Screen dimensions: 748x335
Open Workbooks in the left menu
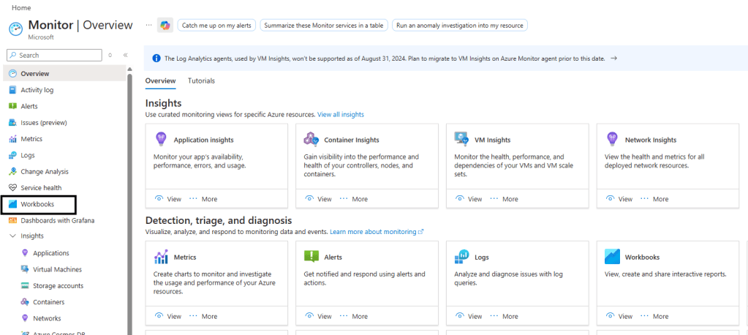click(x=37, y=204)
